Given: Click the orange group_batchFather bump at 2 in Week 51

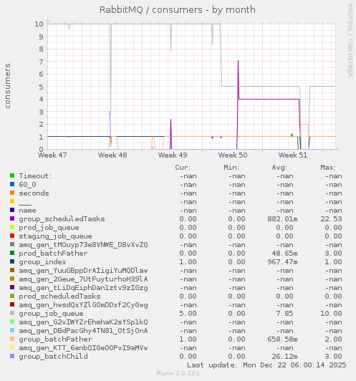Looking at the screenshot, I should (304, 125).
